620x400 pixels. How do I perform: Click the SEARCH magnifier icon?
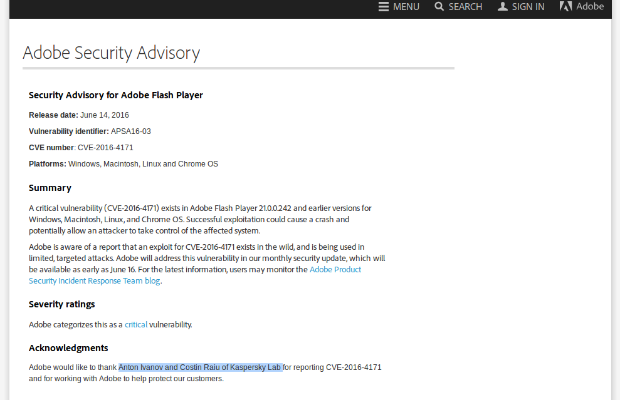tap(439, 6)
